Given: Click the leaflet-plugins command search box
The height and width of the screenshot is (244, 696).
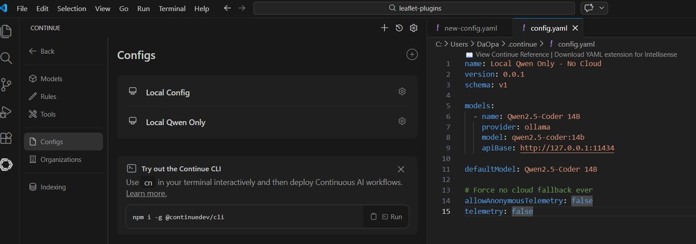Looking at the screenshot, I should (x=414, y=9).
